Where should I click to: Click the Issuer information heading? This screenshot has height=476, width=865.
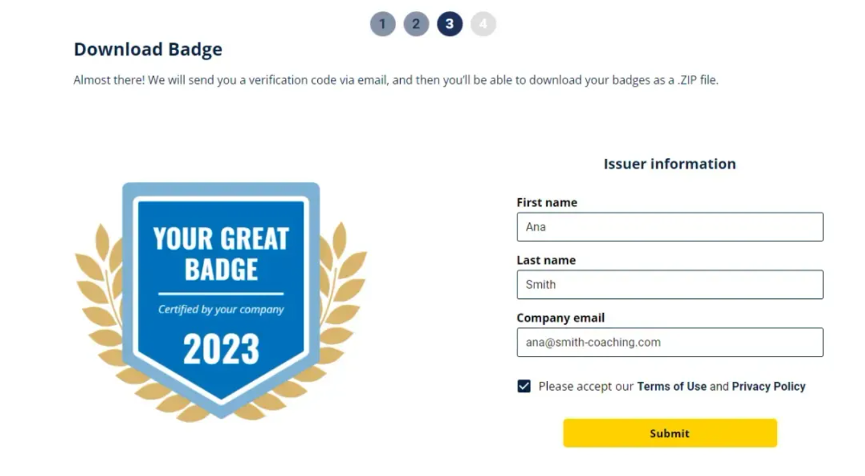(670, 164)
